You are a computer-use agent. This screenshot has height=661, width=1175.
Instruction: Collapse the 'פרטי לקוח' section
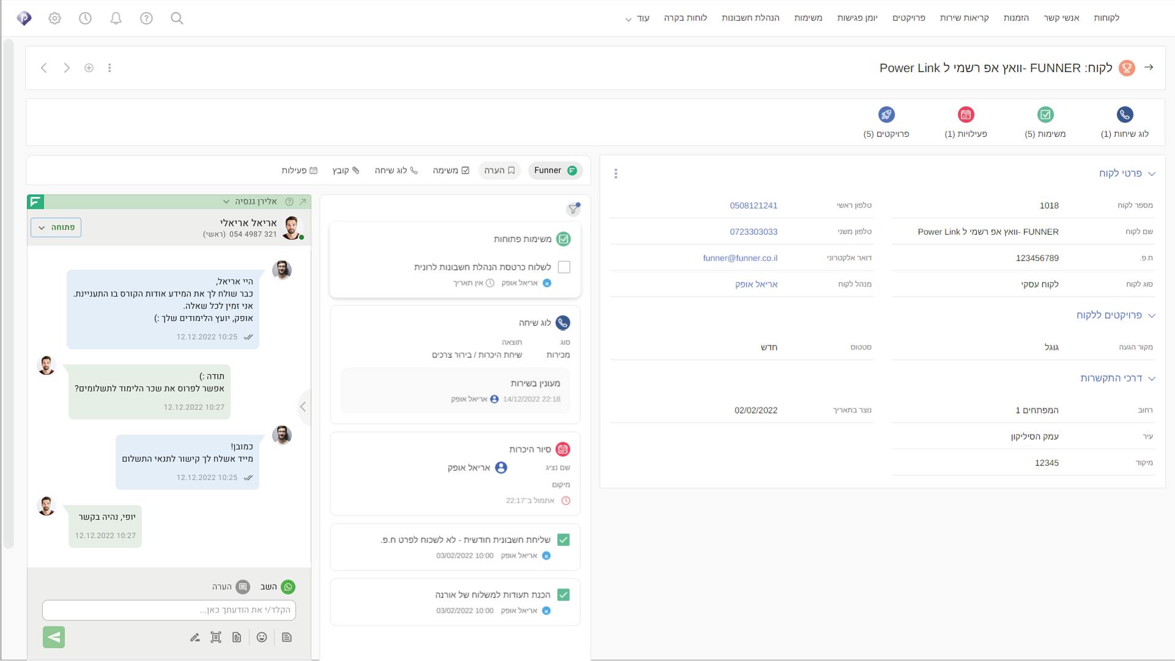(x=1152, y=174)
